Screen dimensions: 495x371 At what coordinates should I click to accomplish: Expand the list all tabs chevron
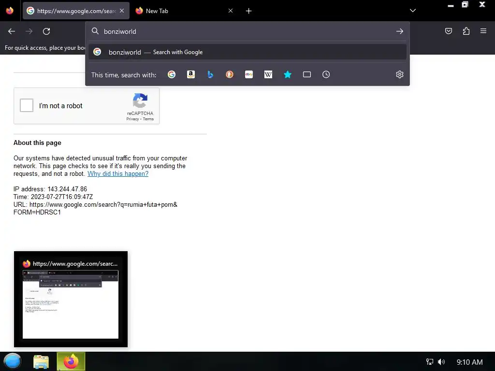[x=413, y=11]
